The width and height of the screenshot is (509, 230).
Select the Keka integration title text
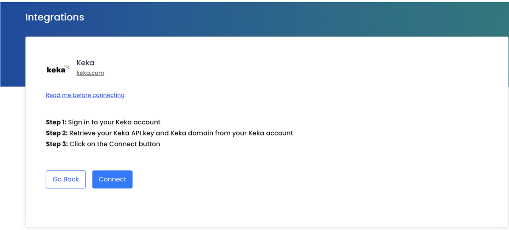pos(85,63)
